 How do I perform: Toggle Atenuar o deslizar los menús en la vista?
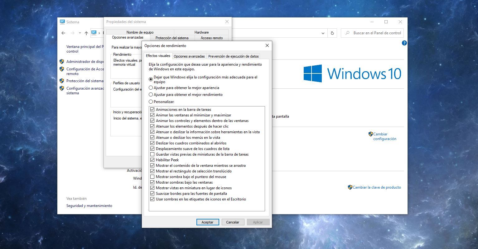click(x=152, y=138)
